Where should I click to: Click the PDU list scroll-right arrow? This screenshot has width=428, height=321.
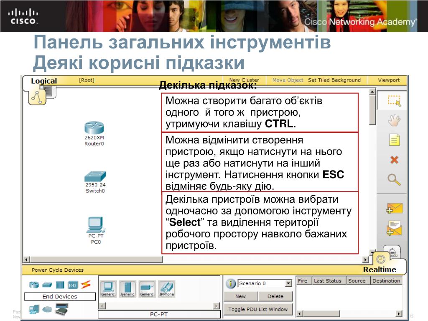(399, 313)
